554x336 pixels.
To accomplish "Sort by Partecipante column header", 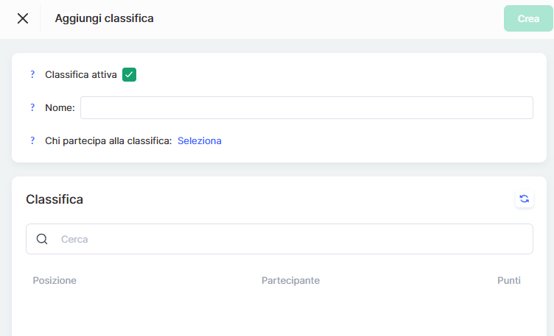I will click(290, 280).
